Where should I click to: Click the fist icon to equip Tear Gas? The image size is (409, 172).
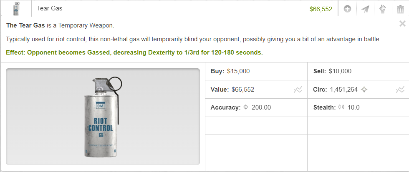pos(383,9)
